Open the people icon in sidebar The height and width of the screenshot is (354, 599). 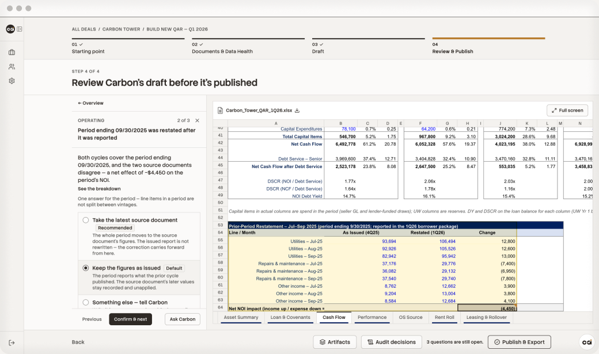pos(12,66)
